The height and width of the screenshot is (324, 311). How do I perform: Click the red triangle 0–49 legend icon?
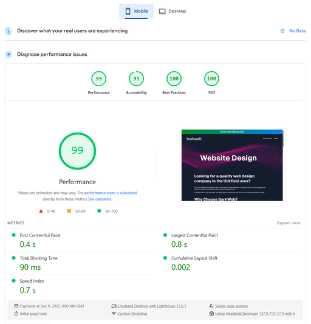[41, 211]
